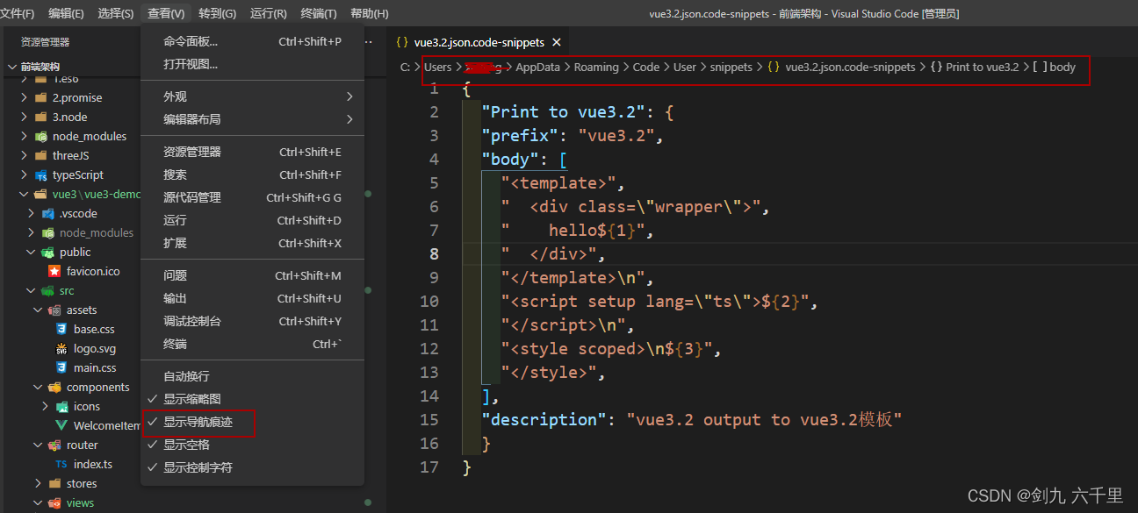Expand the stores folder chevron
Viewport: 1138px width, 513px height.
pos(39,483)
